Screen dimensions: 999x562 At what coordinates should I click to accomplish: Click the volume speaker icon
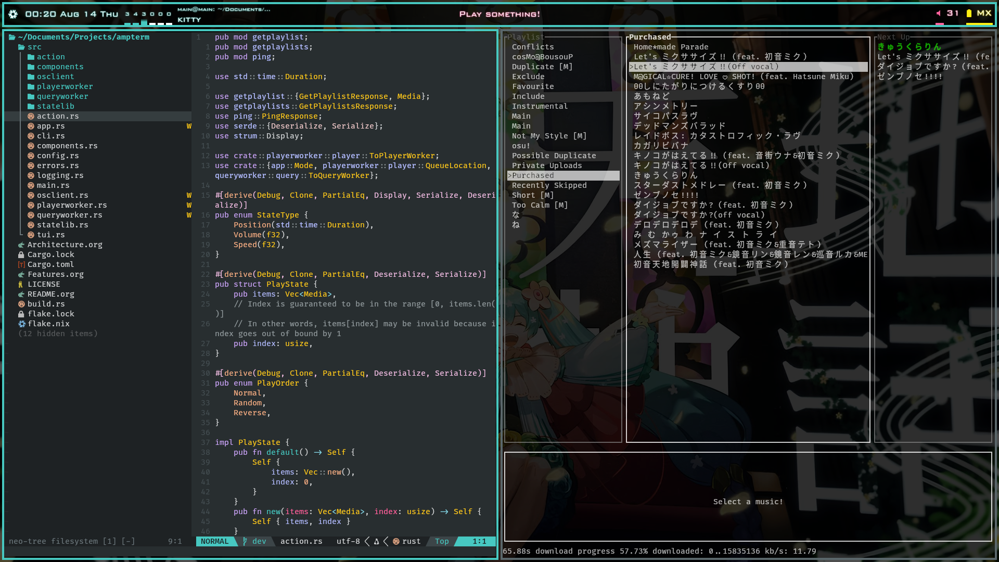click(939, 14)
